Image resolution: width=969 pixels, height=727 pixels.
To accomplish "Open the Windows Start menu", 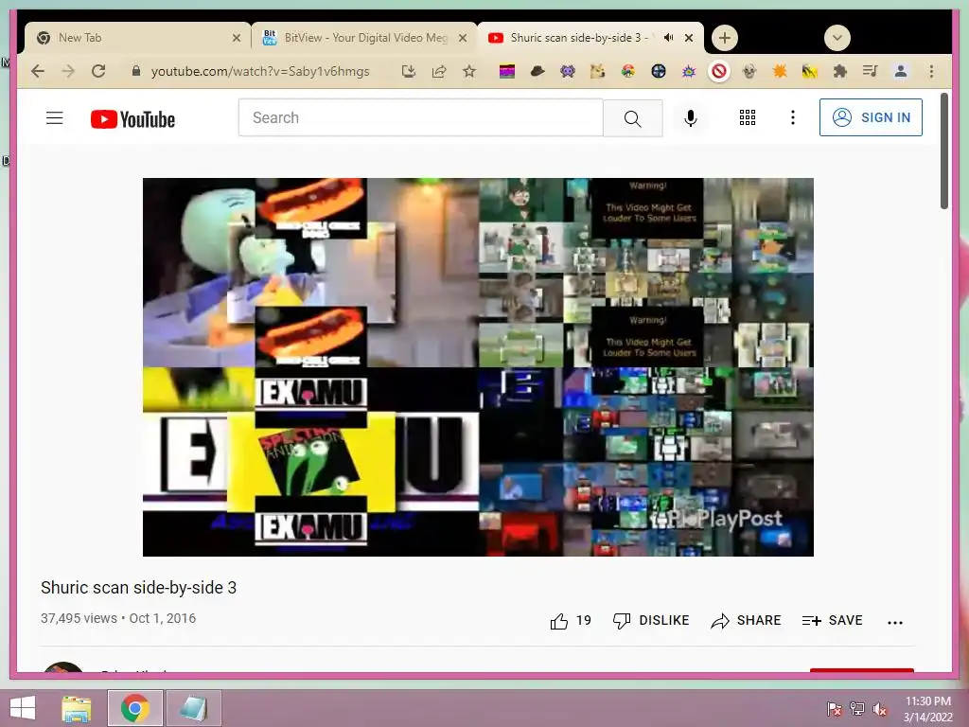I will (x=23, y=708).
